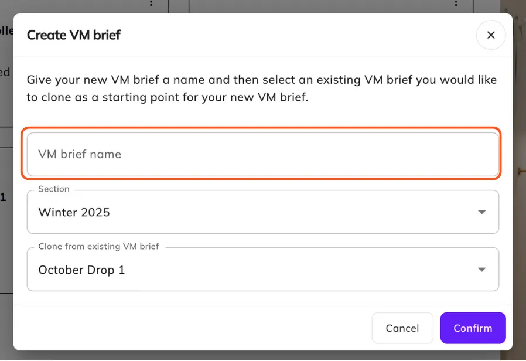Open the left kebab menu behind the dialog
The image size is (526, 361).
[x=151, y=5]
